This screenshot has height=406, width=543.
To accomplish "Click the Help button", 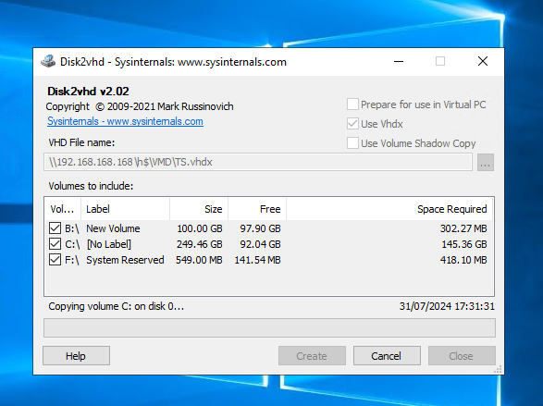I will click(76, 356).
